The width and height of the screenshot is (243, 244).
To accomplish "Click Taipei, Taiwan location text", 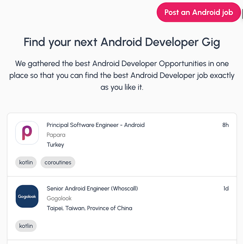I will click(x=90, y=208).
